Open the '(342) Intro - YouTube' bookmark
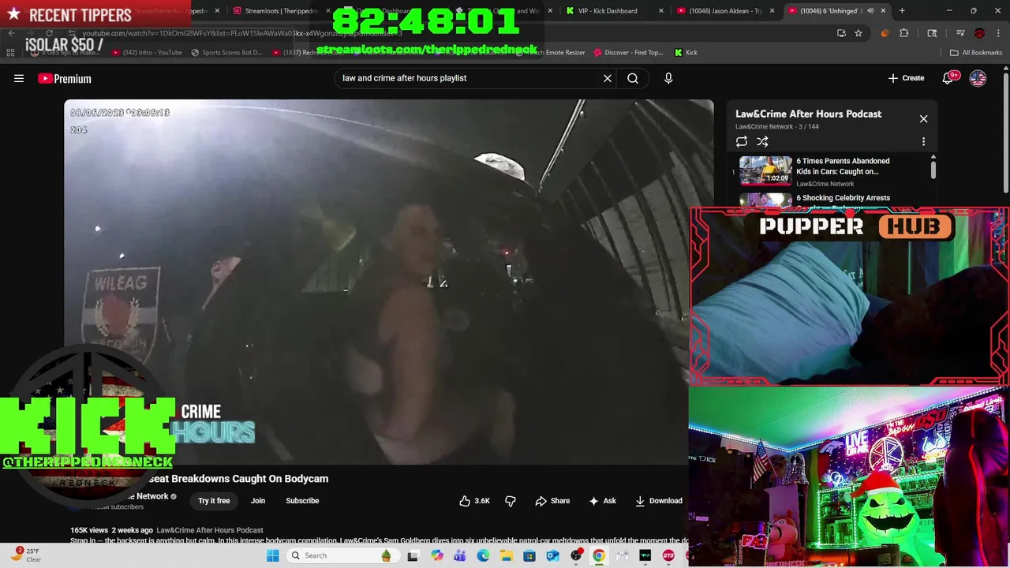Image resolution: width=1010 pixels, height=568 pixels. [x=147, y=52]
